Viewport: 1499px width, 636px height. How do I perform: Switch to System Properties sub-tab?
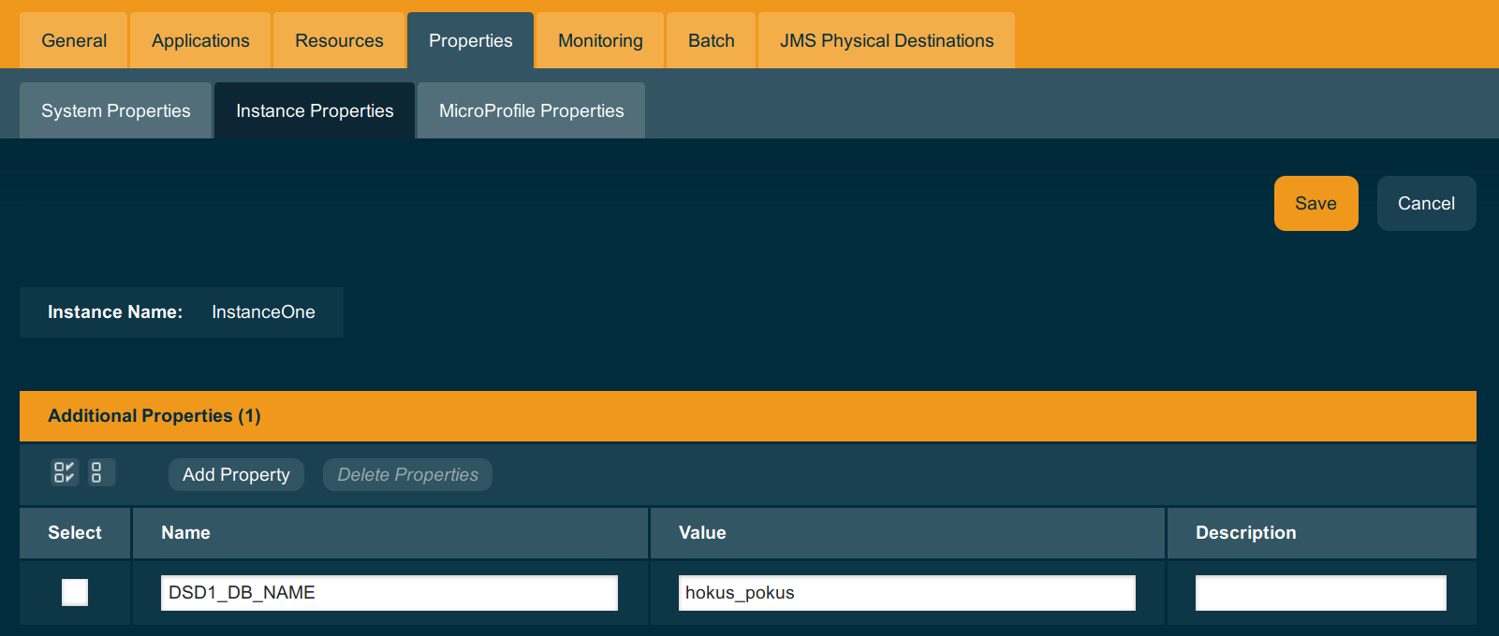115,111
